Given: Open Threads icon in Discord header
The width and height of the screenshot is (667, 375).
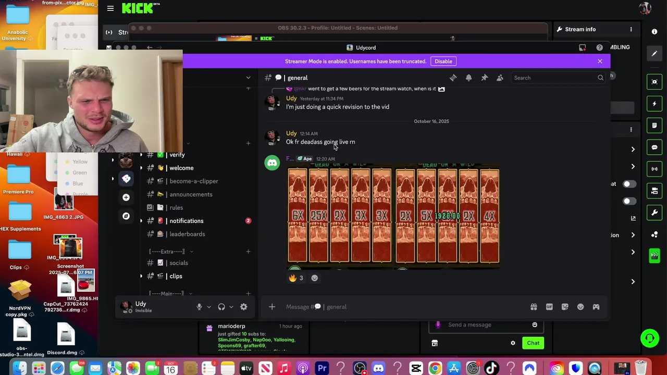Looking at the screenshot, I should [453, 78].
